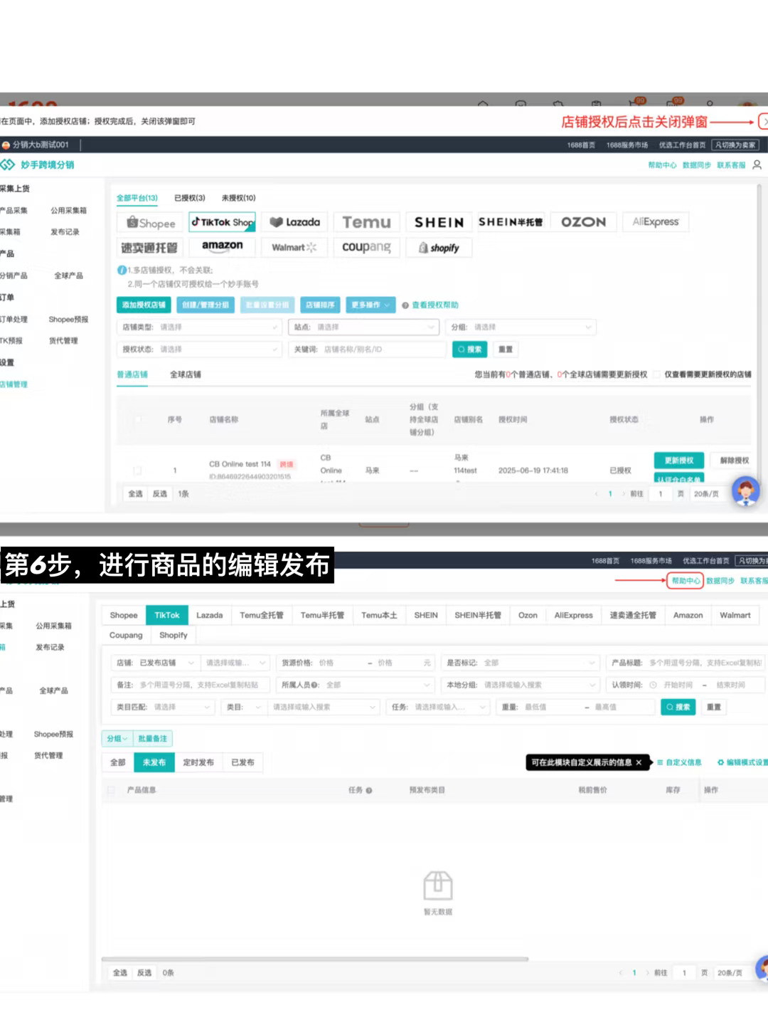Pick the SHEIN半托管 platform logo card
The width and height of the screenshot is (768, 1025).
511,222
